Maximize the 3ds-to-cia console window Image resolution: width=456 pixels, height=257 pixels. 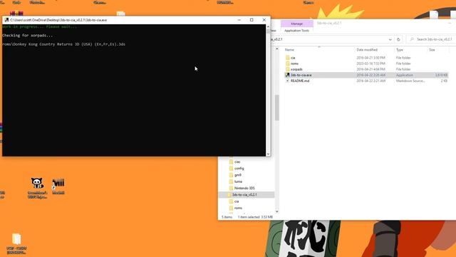point(252,20)
